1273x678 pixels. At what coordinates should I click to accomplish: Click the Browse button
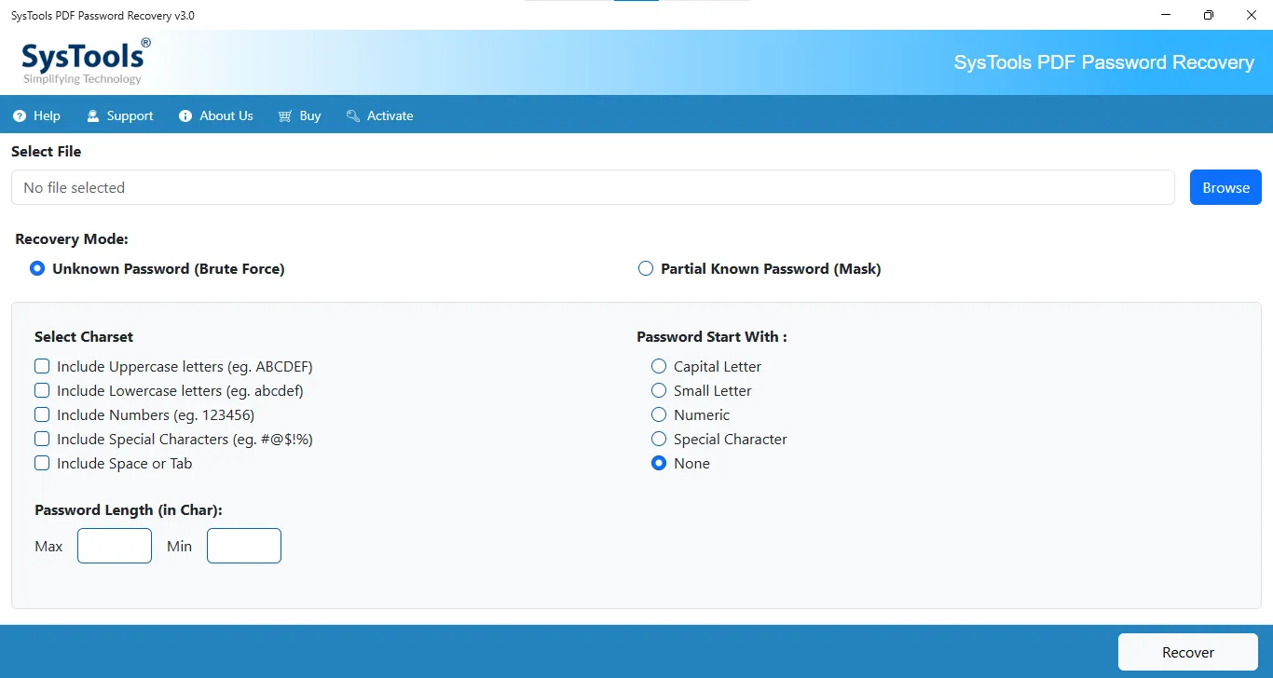click(x=1225, y=187)
